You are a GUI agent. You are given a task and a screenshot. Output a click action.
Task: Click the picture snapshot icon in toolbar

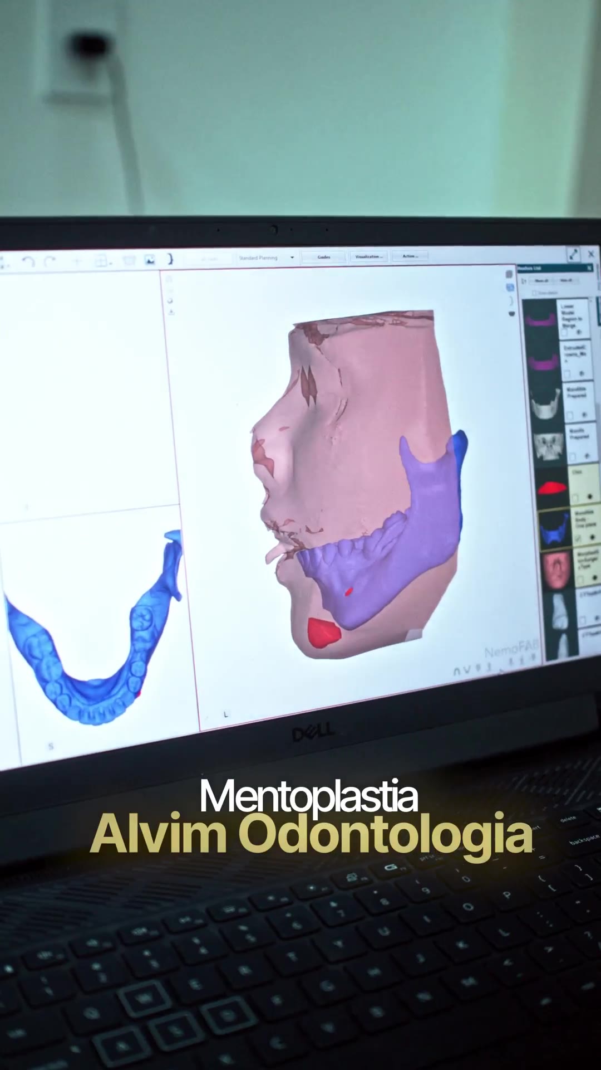pos(150,260)
